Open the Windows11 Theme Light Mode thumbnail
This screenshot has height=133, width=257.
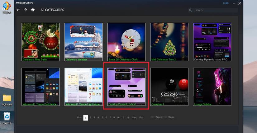pyautogui.click(x=83, y=87)
